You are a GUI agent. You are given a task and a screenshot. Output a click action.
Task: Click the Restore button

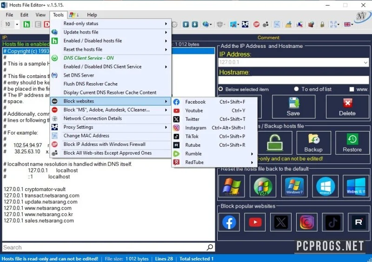click(x=352, y=143)
